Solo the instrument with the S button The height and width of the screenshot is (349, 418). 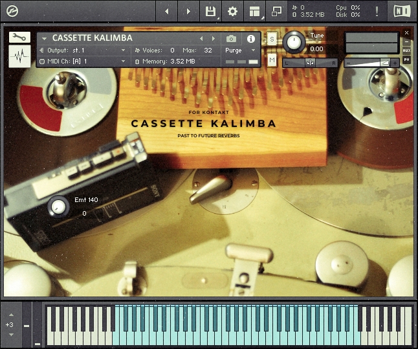tap(272, 39)
